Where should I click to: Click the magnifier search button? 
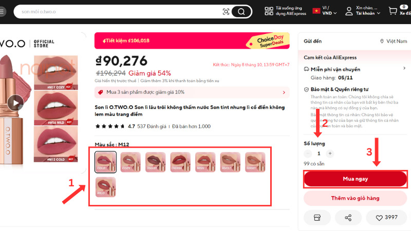pyautogui.click(x=241, y=11)
